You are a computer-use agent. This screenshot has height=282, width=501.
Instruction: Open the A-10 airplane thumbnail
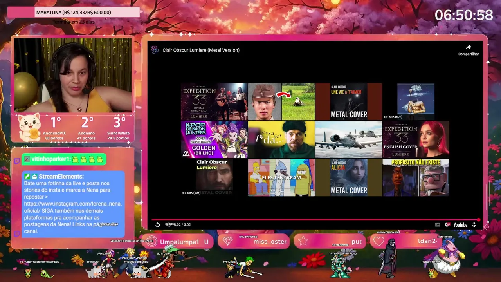349,139
